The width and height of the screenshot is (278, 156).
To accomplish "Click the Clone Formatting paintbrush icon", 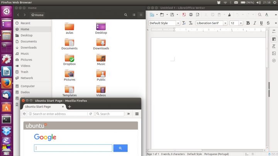I will 229,15.
